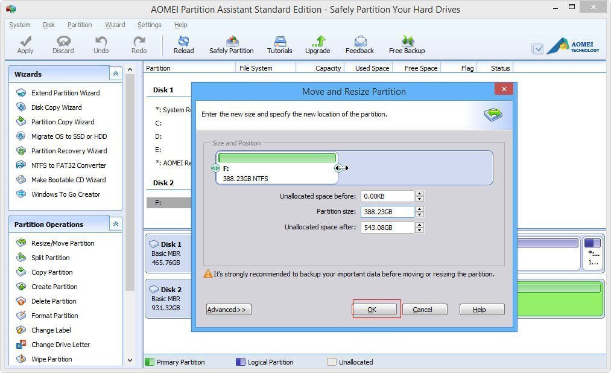Decrease Unallocated space after value

pyautogui.click(x=419, y=230)
